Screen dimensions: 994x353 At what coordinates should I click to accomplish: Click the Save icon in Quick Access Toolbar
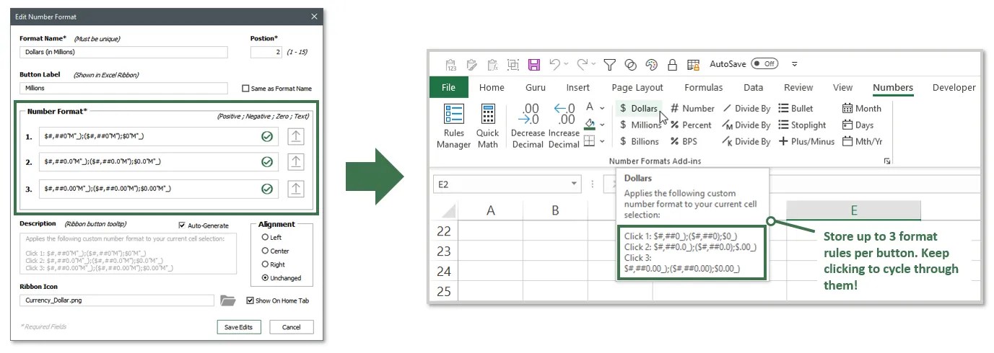pos(533,64)
